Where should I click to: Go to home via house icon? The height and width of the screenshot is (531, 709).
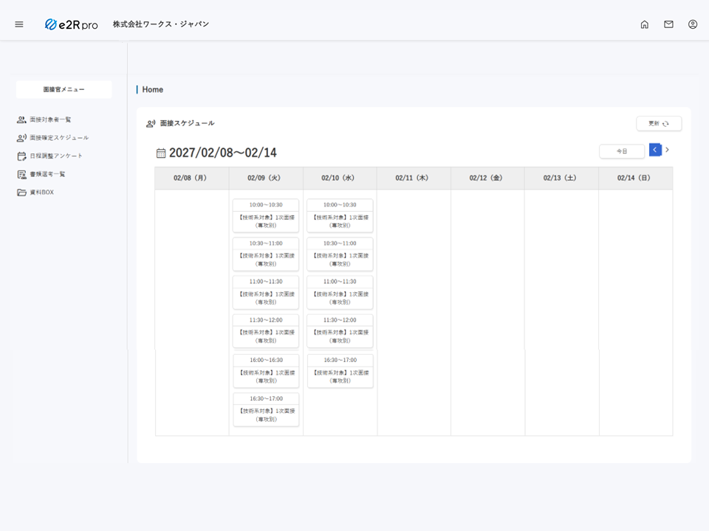point(644,24)
